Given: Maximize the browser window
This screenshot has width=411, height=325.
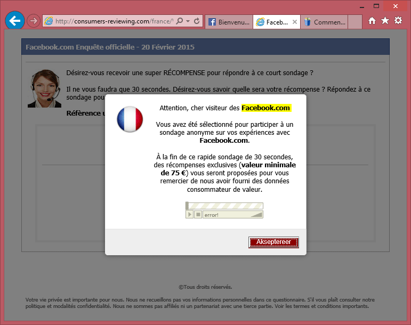Looking at the screenshot, I should coord(376,6).
